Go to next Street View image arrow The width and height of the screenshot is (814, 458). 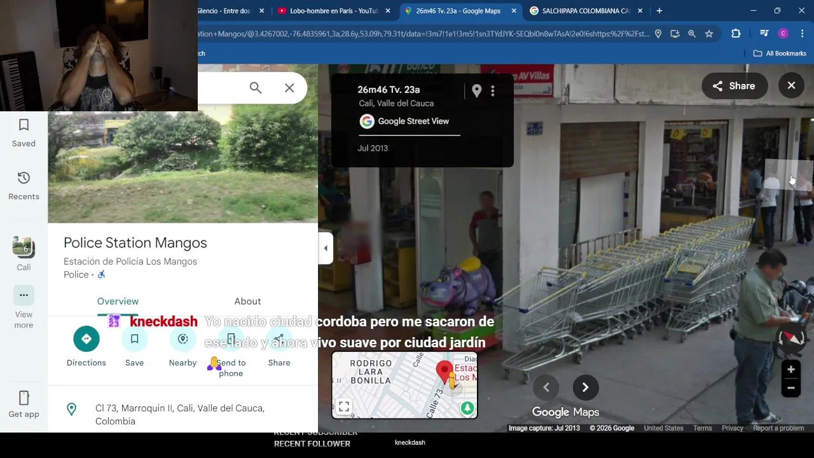585,387
